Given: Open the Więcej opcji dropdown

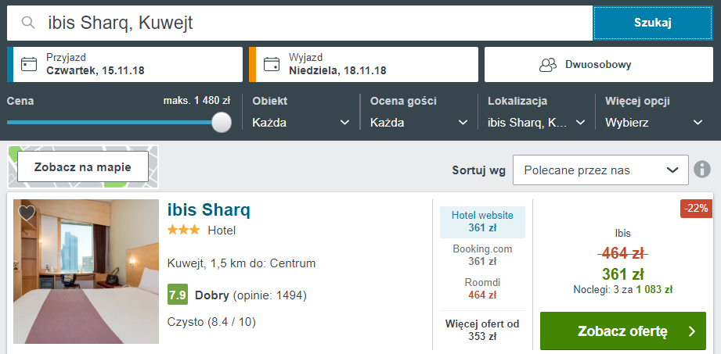Looking at the screenshot, I should click(x=654, y=123).
